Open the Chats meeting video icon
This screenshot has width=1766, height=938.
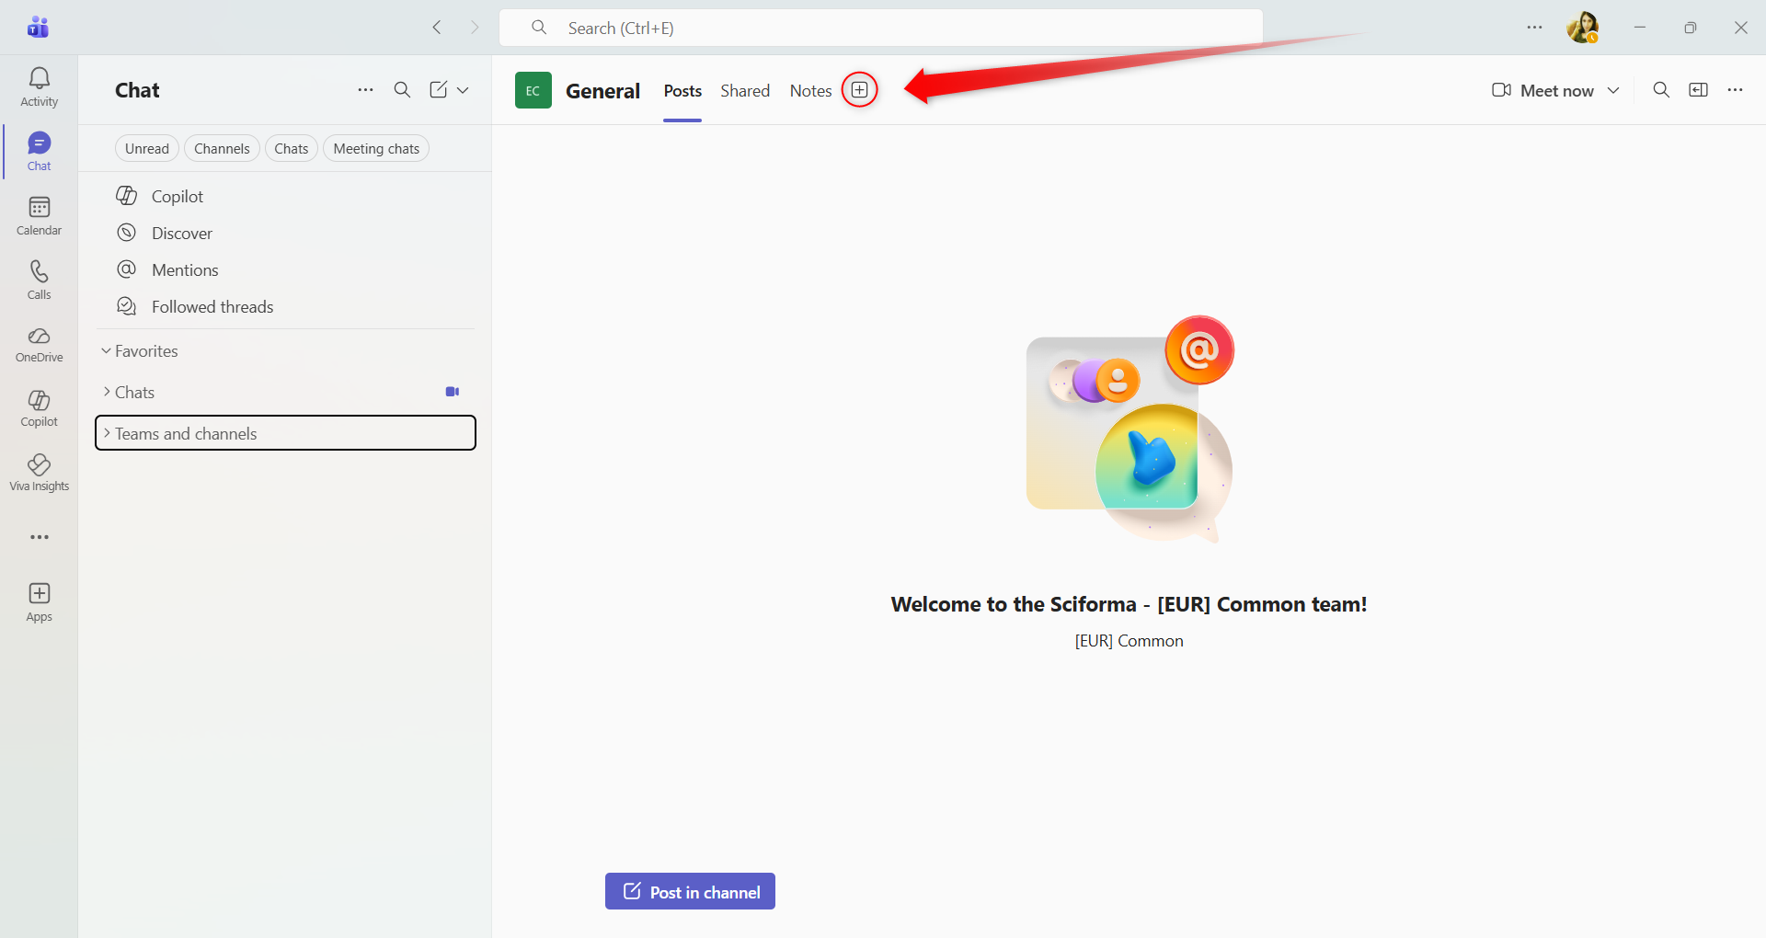point(453,392)
